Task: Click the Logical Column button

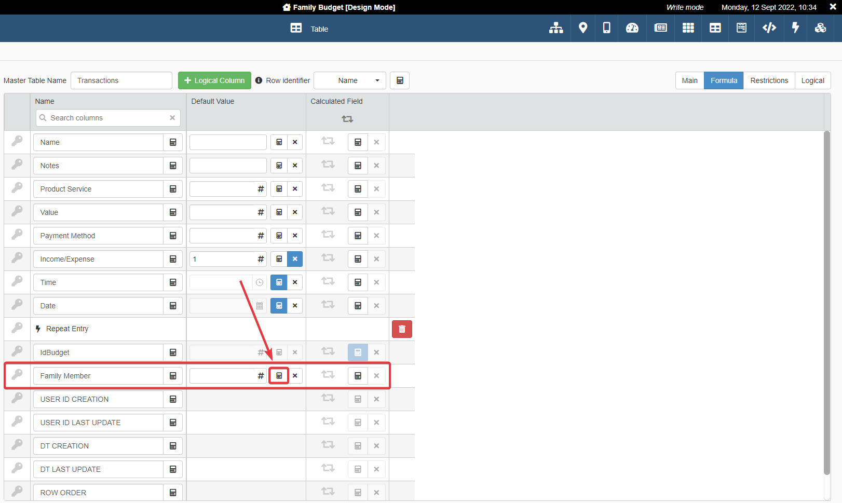Action: coord(214,80)
